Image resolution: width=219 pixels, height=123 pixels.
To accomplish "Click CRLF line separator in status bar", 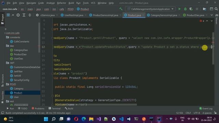I will click(188, 113).
